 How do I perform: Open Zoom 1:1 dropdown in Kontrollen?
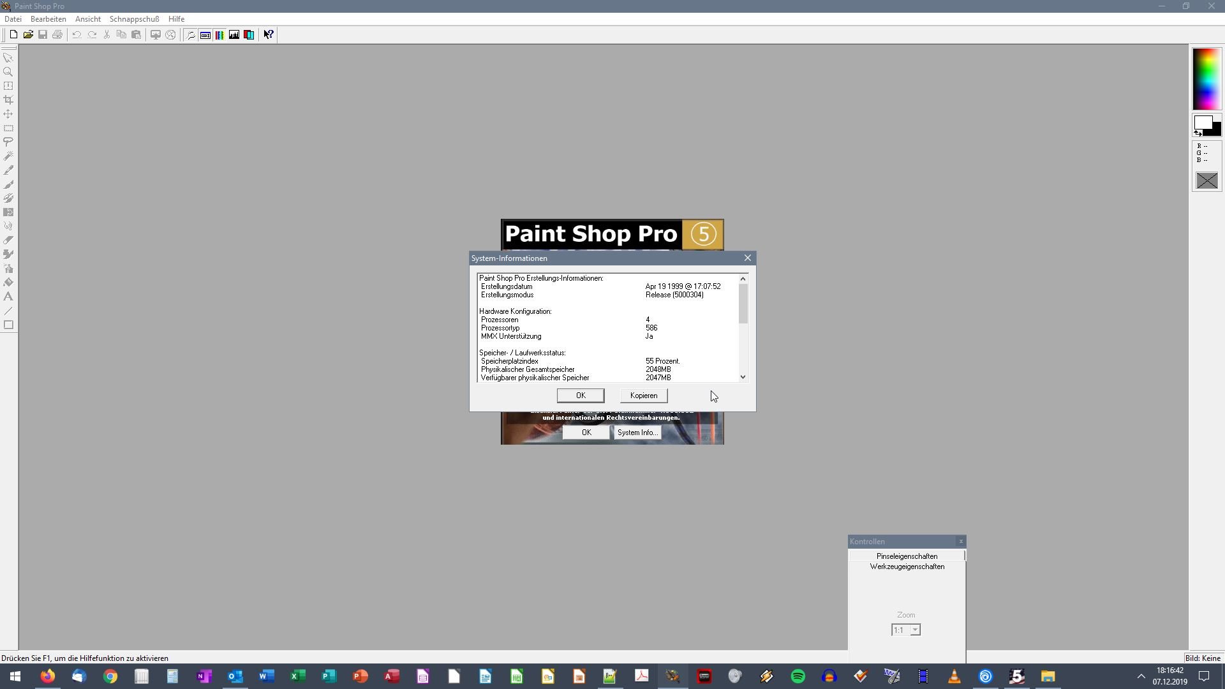click(x=915, y=630)
